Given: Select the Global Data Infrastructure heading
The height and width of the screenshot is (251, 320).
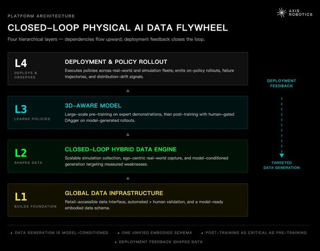Looking at the screenshot, I should 114,193.
